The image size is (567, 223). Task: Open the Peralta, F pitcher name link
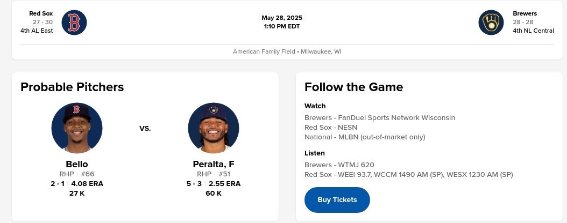click(214, 164)
